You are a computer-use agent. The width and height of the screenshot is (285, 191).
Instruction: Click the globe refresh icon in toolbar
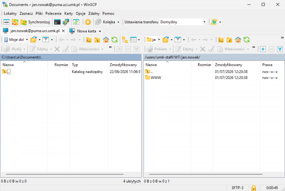coord(214,22)
